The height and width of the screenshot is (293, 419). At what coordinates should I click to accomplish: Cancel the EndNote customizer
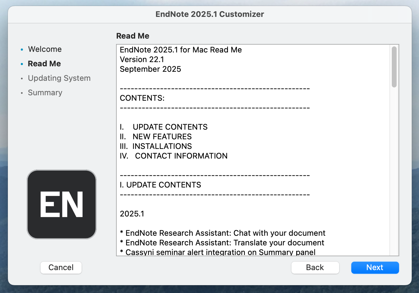coord(61,267)
